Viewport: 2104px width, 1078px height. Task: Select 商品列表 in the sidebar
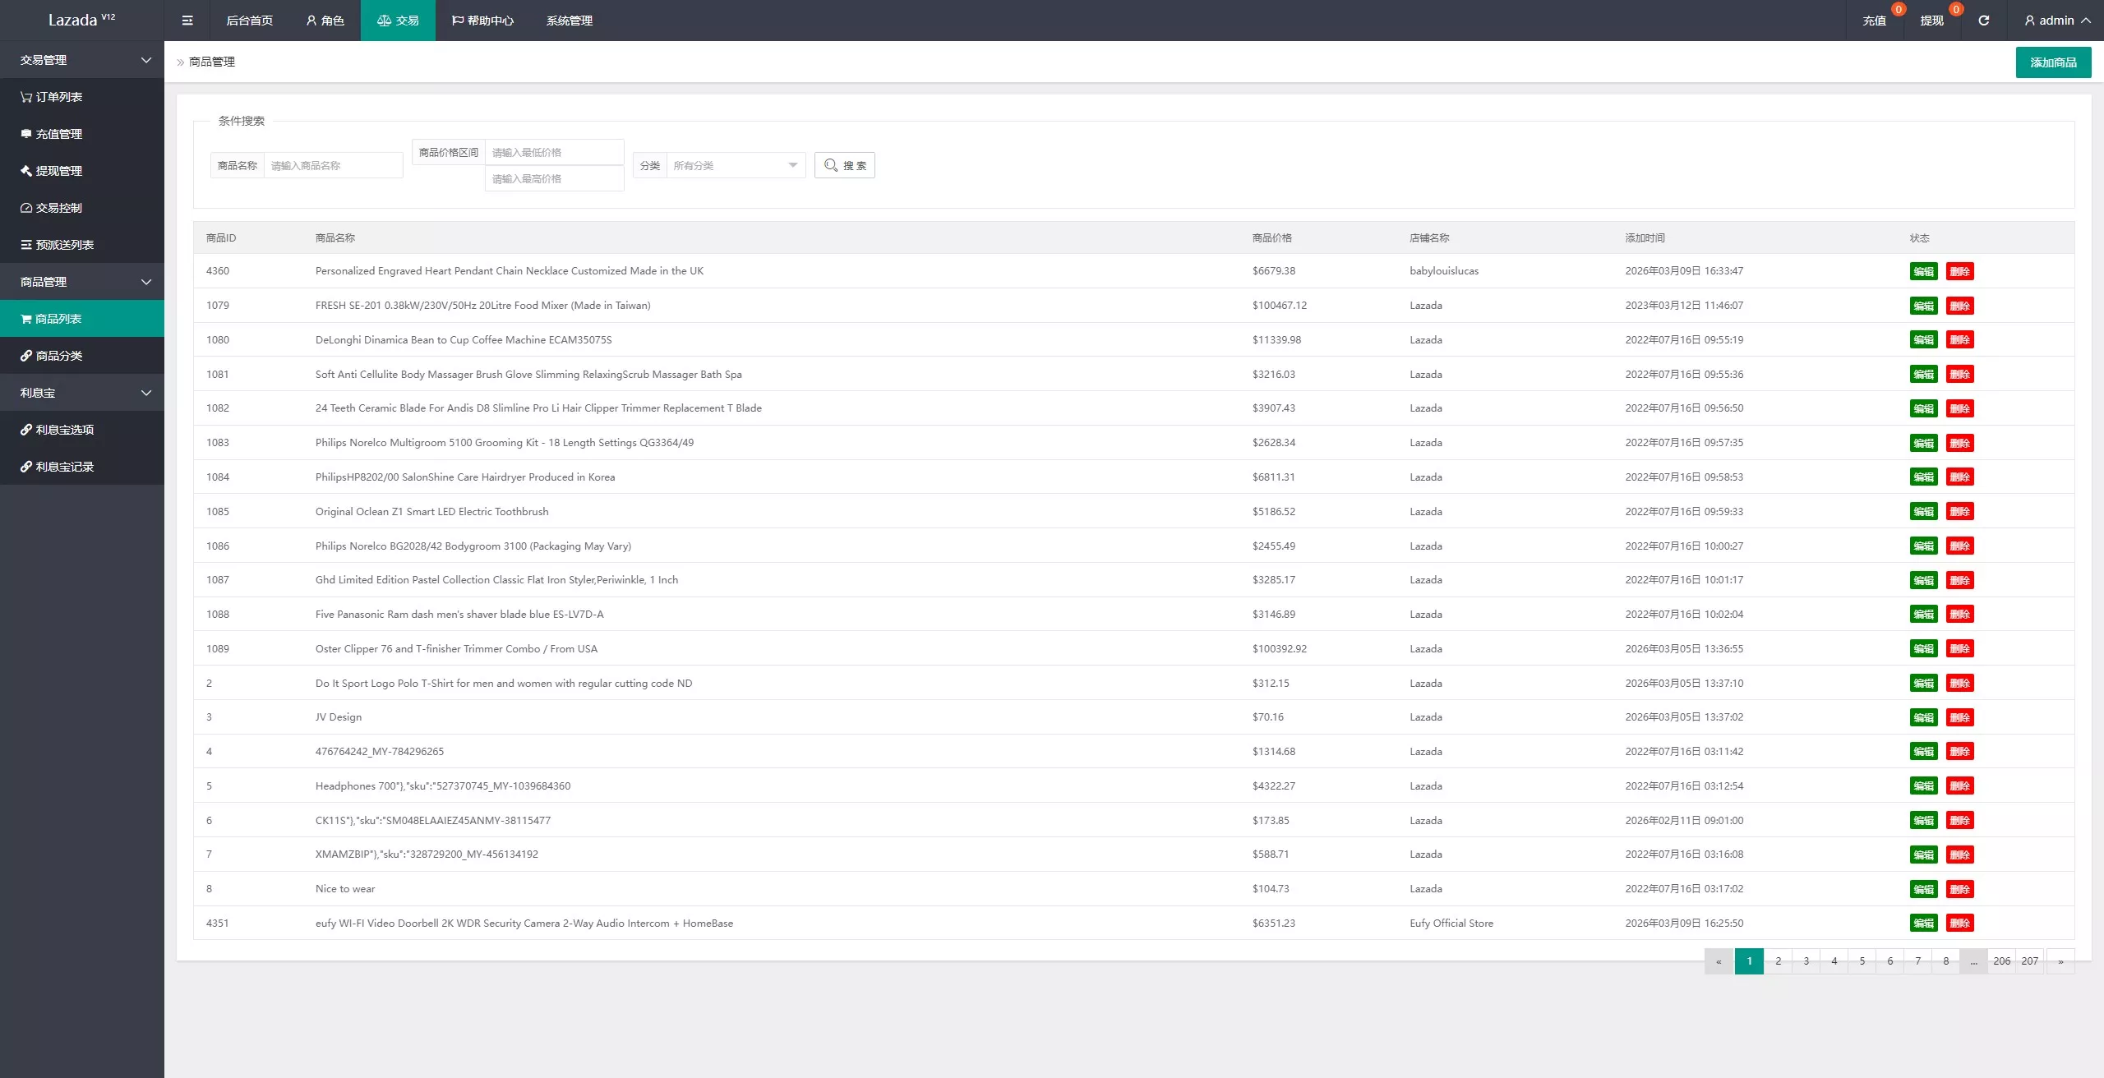point(82,319)
